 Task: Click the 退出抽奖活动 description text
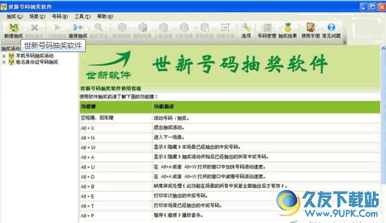(169, 128)
